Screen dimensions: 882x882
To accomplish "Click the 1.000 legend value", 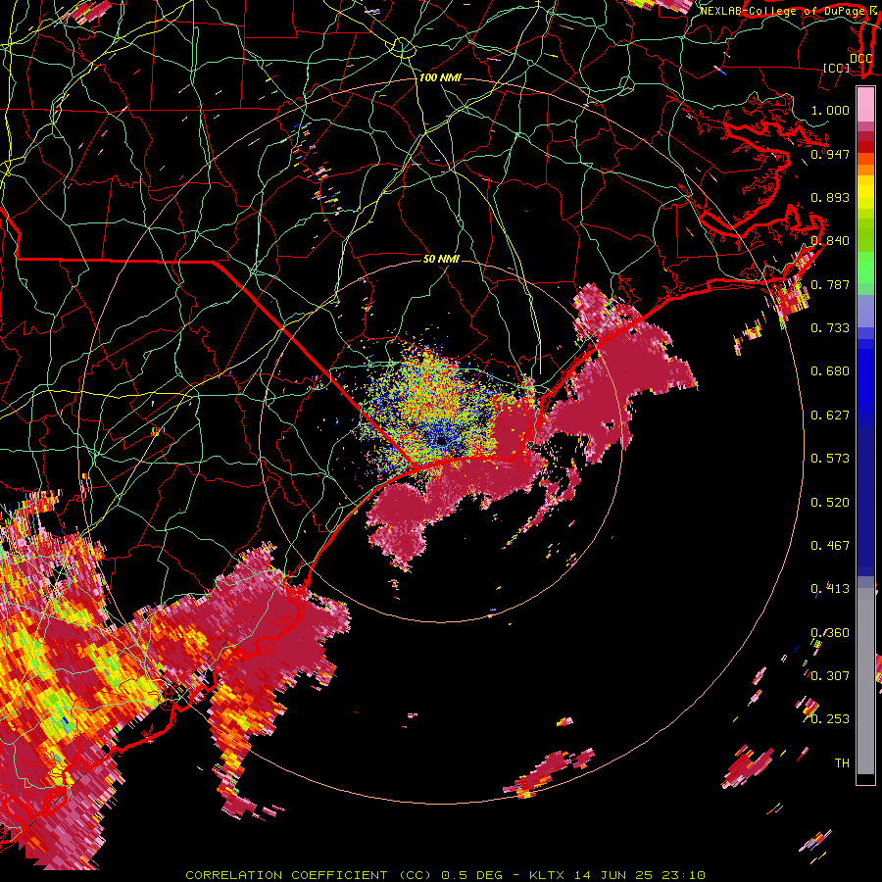I will point(830,110).
